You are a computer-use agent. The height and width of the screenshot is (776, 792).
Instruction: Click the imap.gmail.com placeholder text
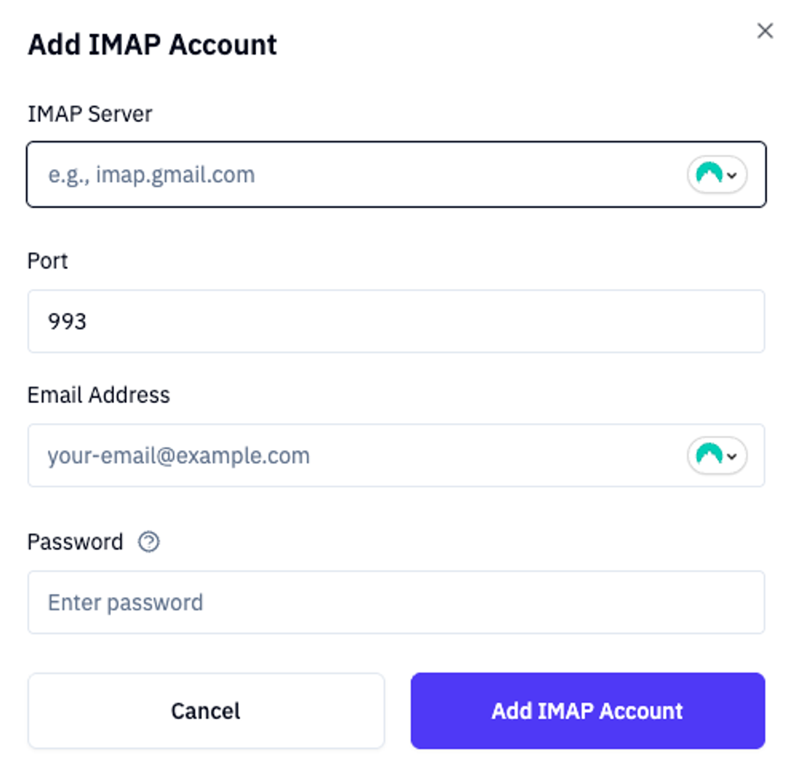pos(152,175)
